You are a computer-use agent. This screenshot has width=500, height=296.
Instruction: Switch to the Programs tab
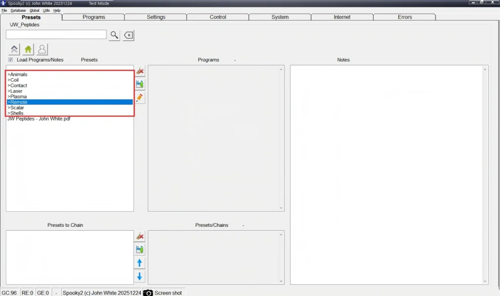coord(94,17)
